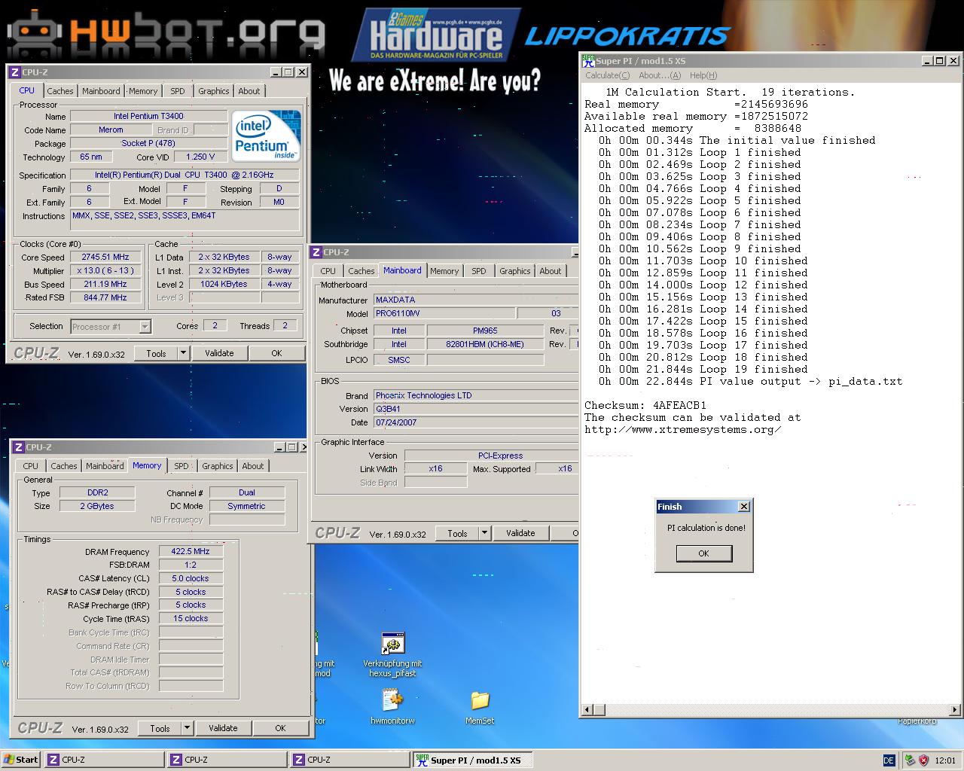
Task: Switch to Caches tab in top CPU-Z window
Action: point(60,91)
